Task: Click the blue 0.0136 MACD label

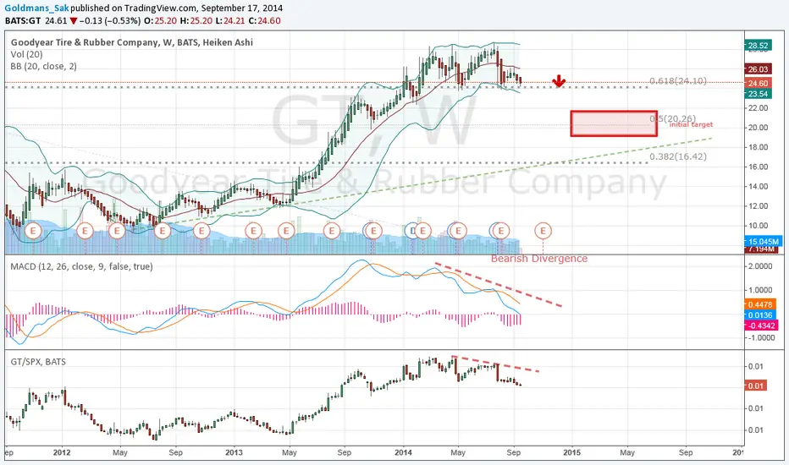Action: (x=759, y=315)
